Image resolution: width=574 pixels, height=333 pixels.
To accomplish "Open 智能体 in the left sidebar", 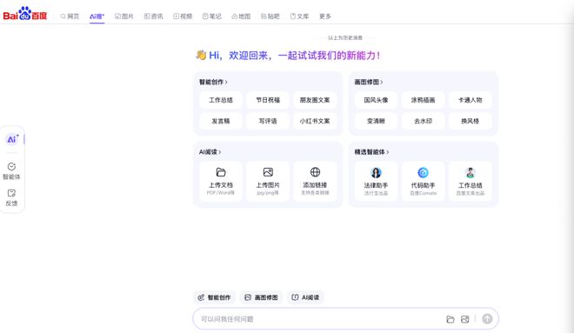I will coord(11,171).
